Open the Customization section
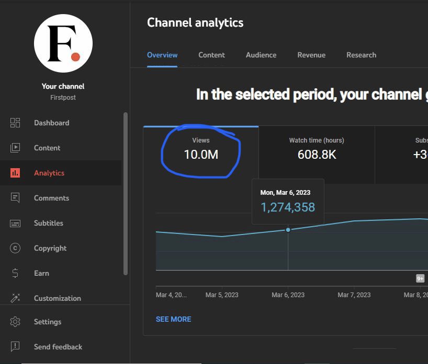 coord(61,297)
